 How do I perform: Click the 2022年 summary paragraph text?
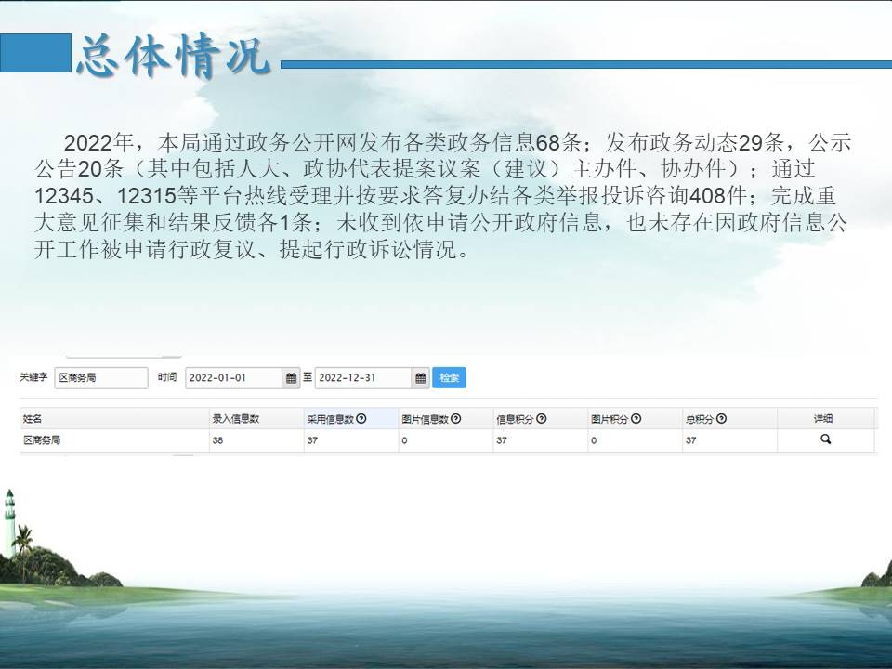click(446, 196)
